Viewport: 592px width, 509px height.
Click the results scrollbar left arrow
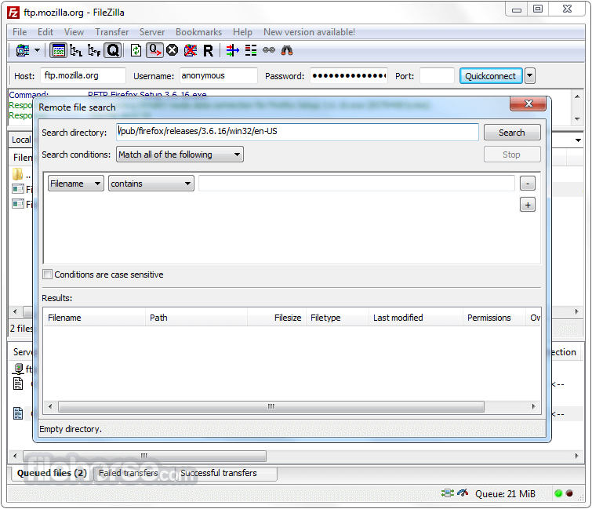(x=50, y=406)
